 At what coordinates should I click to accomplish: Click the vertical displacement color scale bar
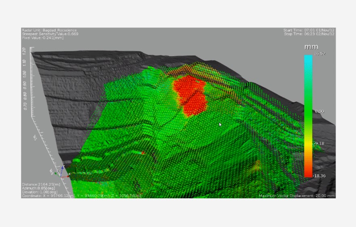click(308, 116)
